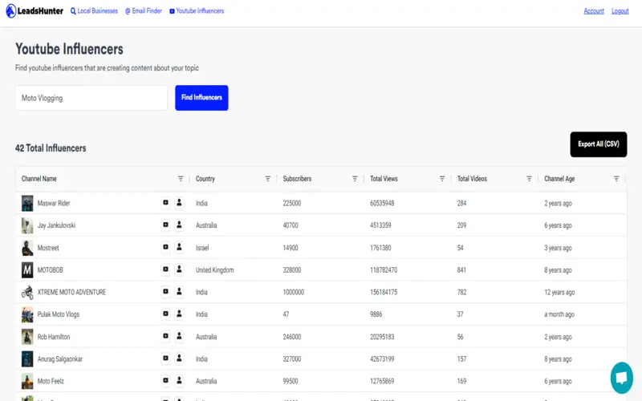Click the '12 years ago' channel age

pyautogui.click(x=559, y=292)
